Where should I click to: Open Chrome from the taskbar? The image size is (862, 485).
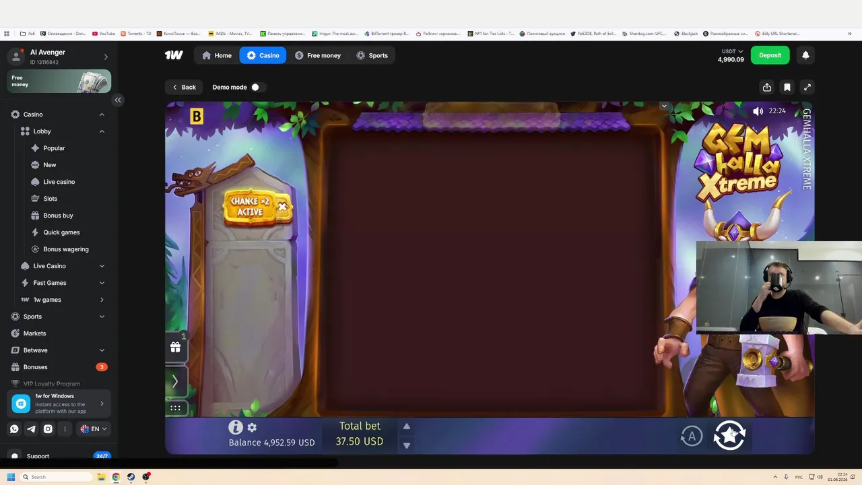116,477
